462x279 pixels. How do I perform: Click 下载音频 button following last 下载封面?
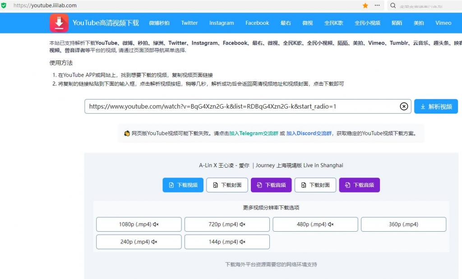(359, 185)
